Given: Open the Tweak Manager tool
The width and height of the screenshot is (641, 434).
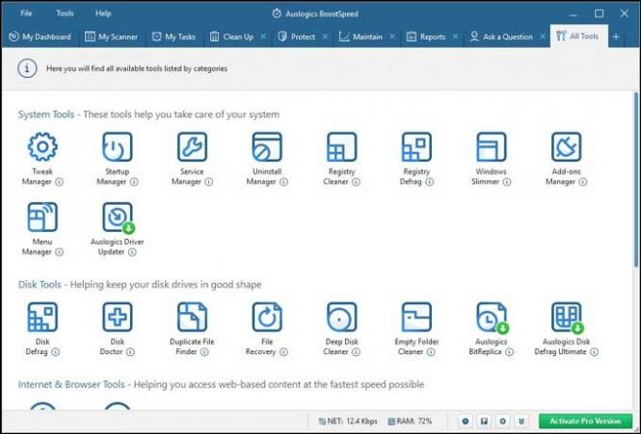Looking at the screenshot, I should (42, 146).
